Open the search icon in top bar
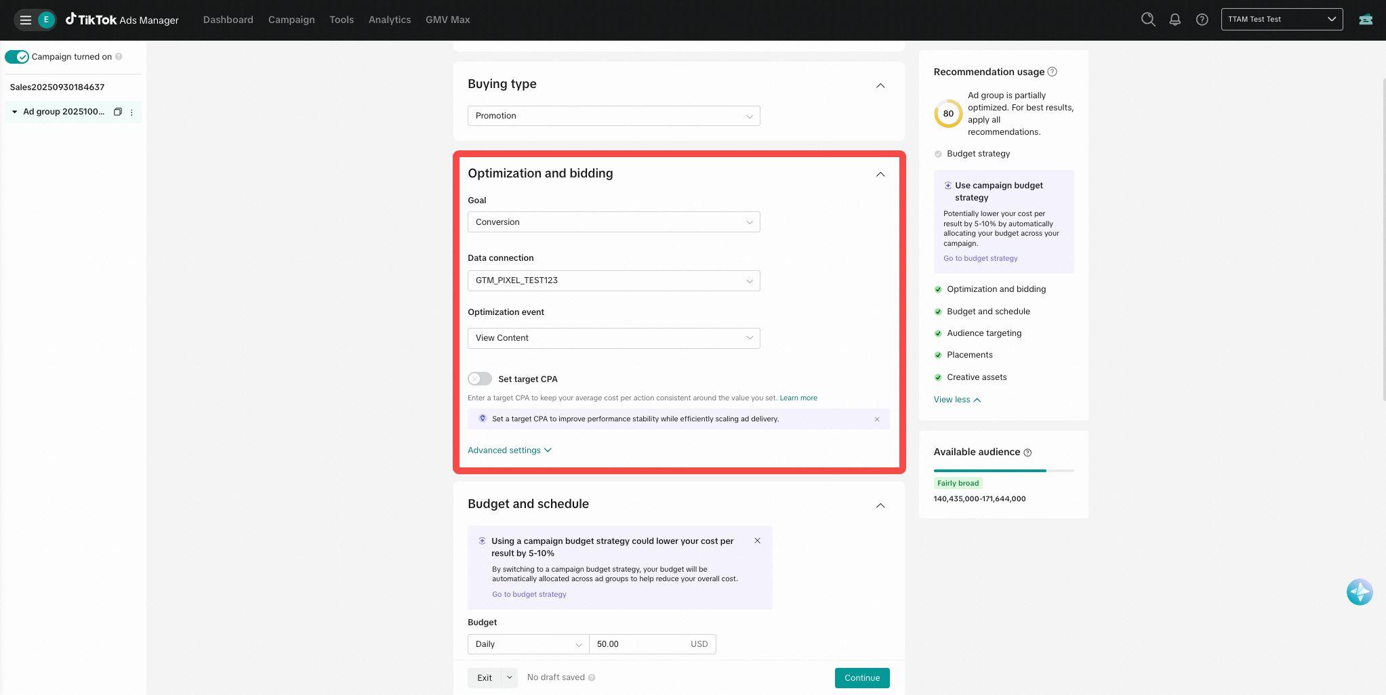 (x=1147, y=20)
